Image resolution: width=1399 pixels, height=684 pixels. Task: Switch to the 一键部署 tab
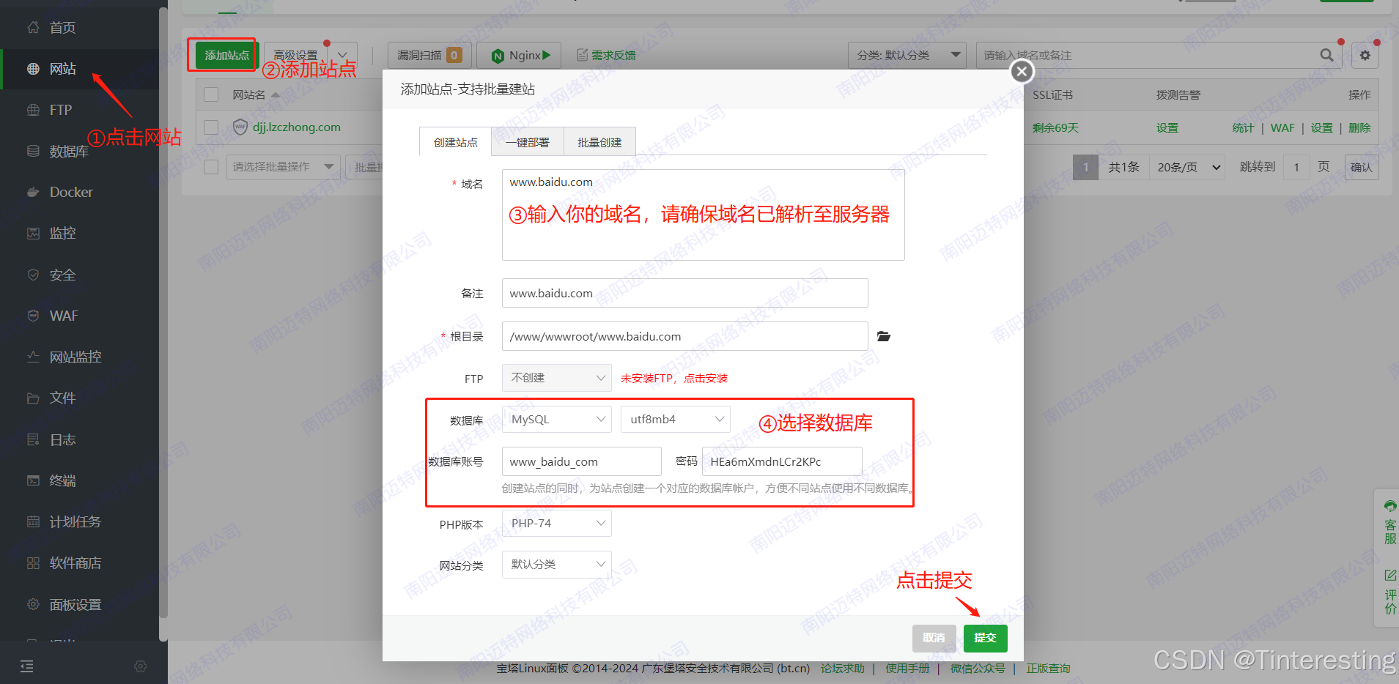527,141
